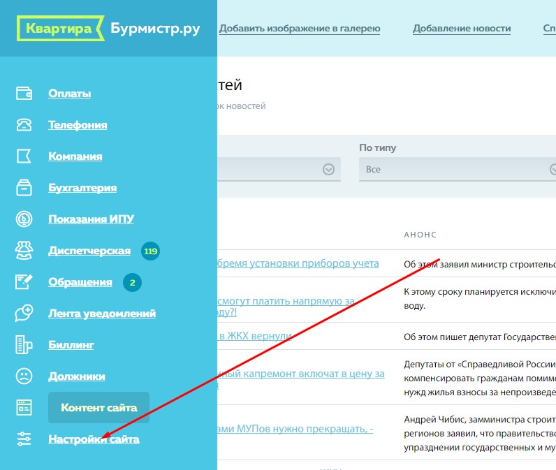
Task: Open the Диспетчерская section
Action: pos(89,251)
